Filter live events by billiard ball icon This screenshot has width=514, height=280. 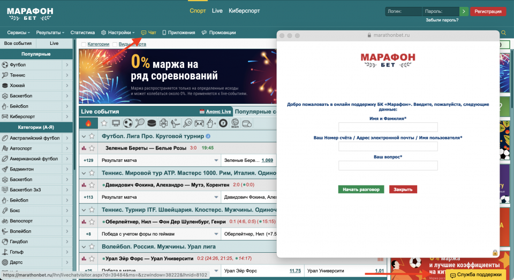(x=223, y=123)
